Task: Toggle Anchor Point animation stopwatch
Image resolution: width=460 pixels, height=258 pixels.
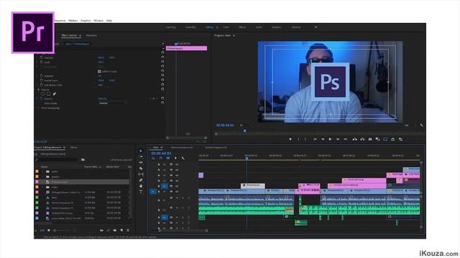Action: click(42, 80)
